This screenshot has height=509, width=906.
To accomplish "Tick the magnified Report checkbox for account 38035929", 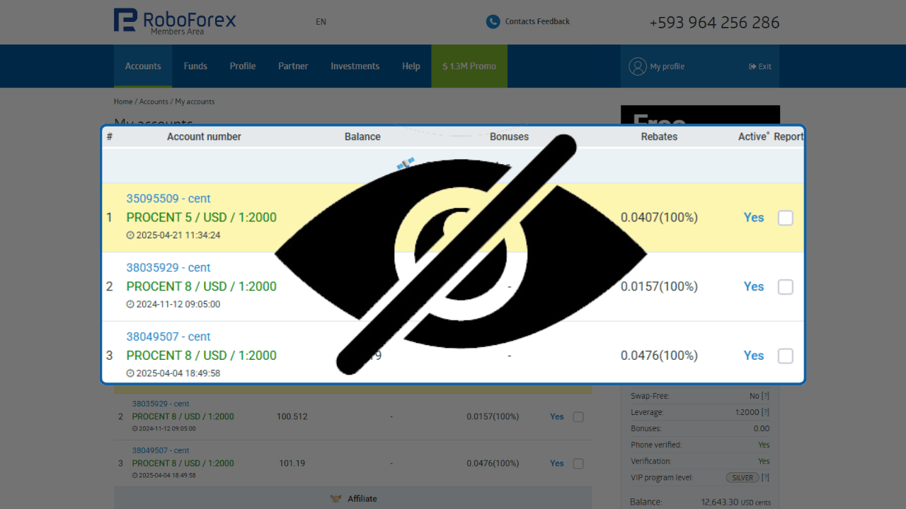I will 785,287.
